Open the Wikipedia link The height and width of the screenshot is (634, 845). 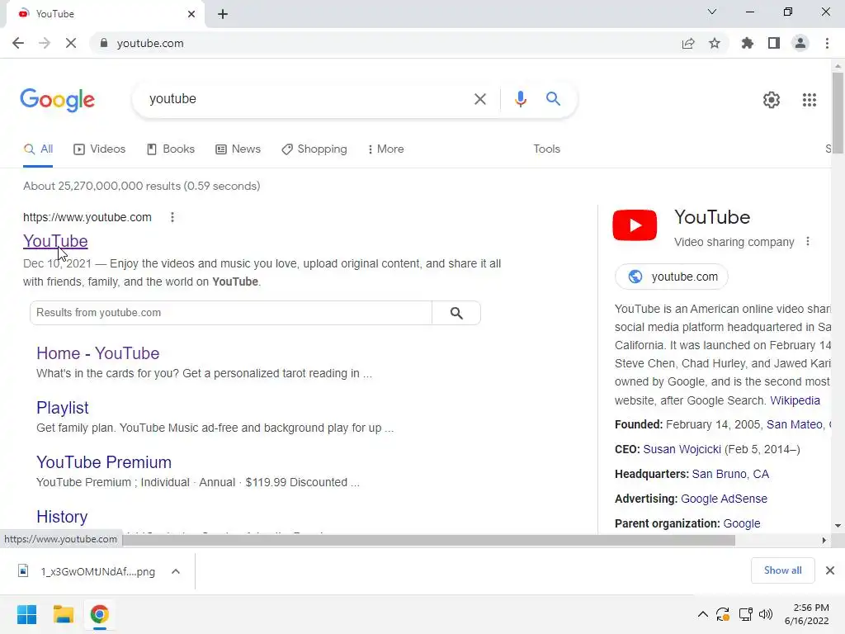pyautogui.click(x=795, y=400)
